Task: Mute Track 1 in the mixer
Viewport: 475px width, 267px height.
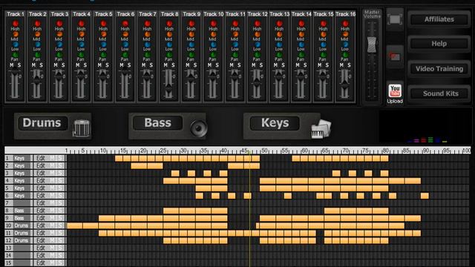Action: (12, 65)
